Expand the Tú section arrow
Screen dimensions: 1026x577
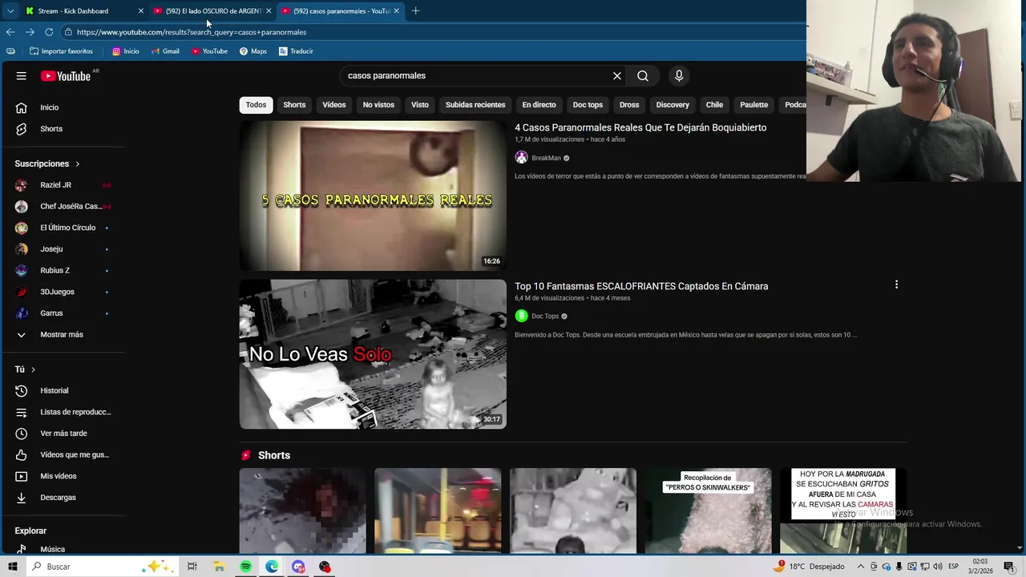pos(33,369)
